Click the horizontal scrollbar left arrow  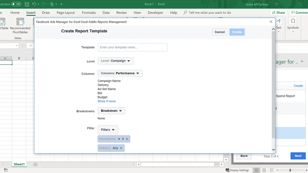click(139, 164)
